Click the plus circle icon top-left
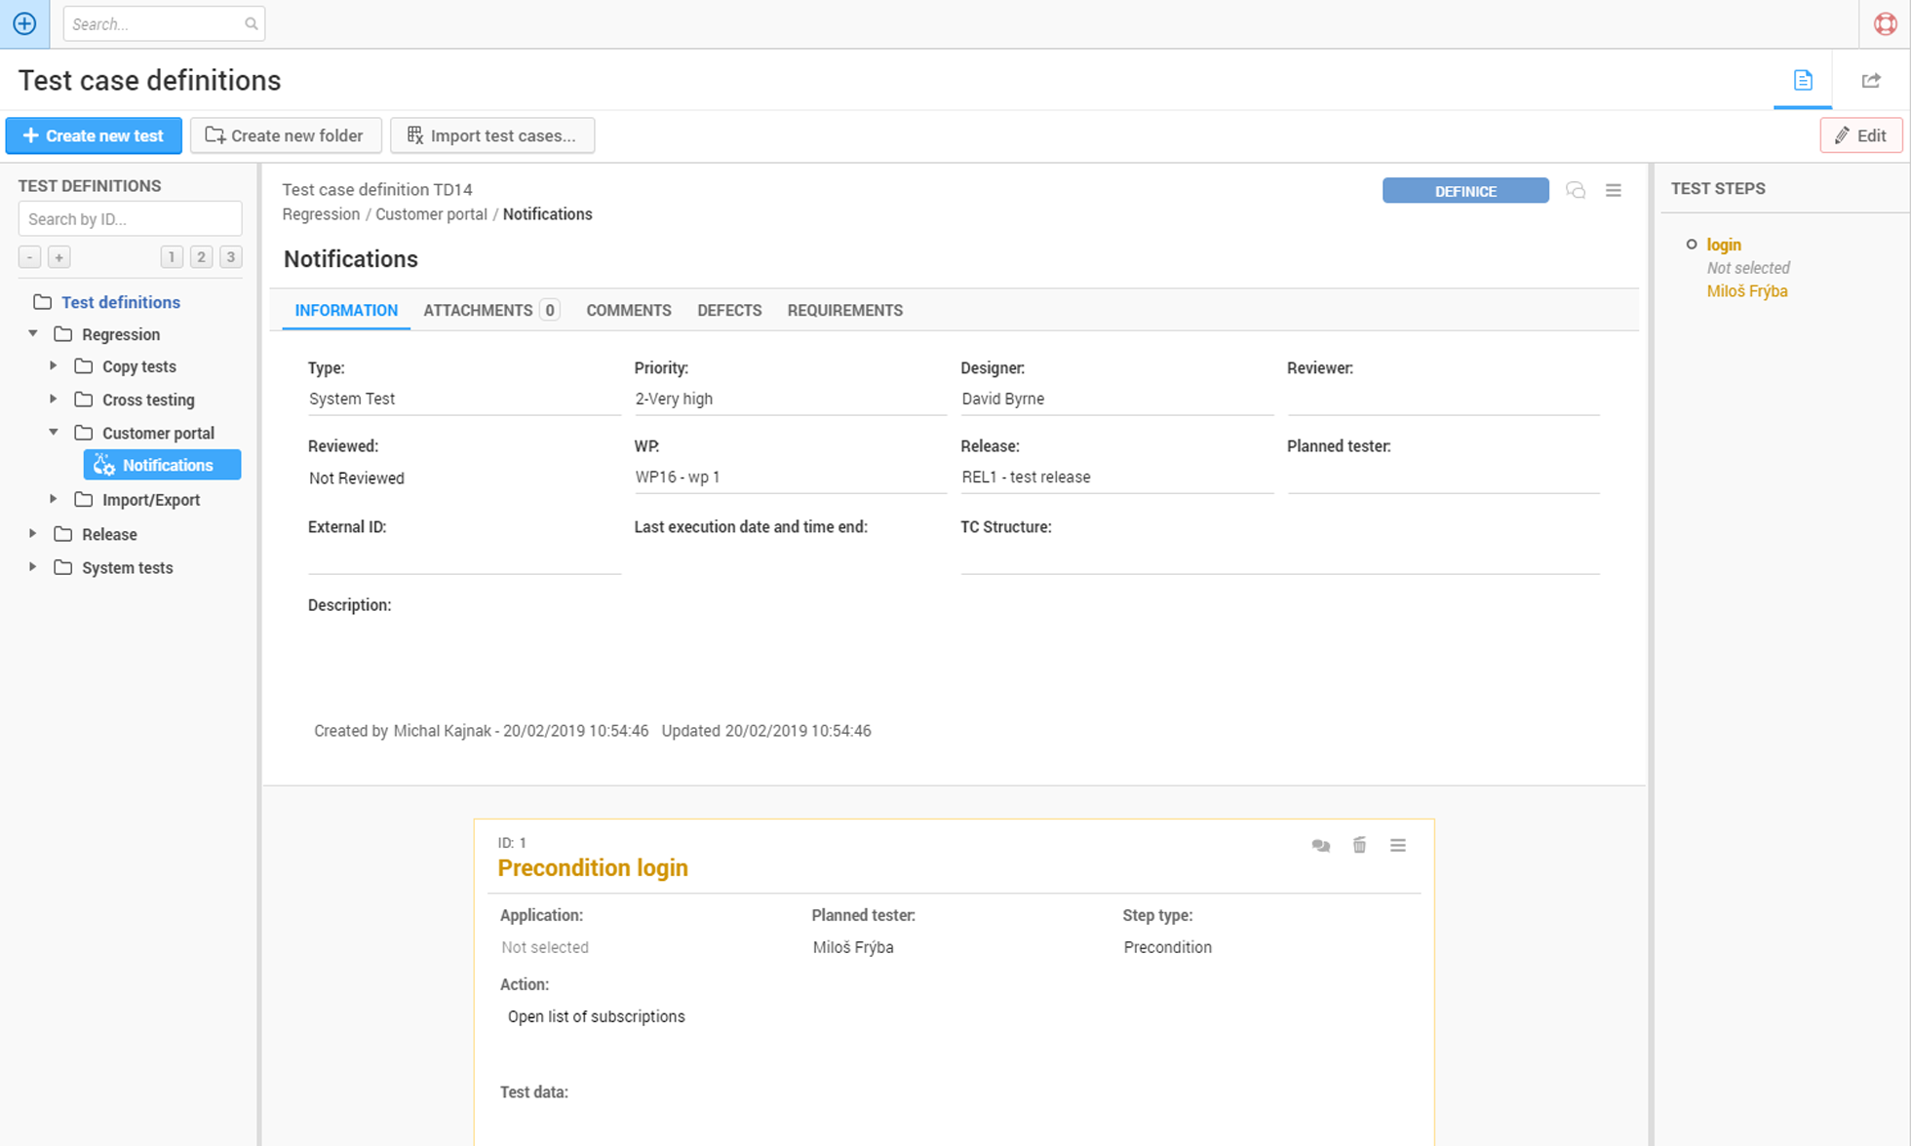Image resolution: width=1911 pixels, height=1146 pixels. [24, 23]
